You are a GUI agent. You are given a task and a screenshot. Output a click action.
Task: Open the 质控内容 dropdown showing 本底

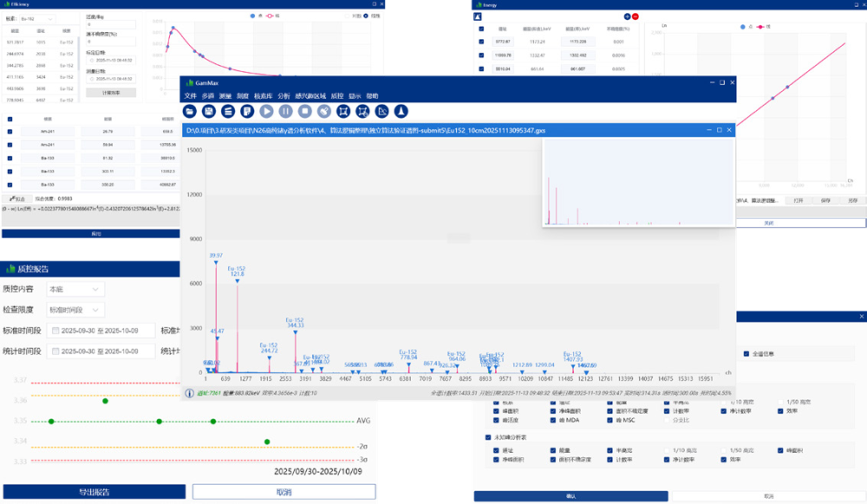pyautogui.click(x=75, y=289)
